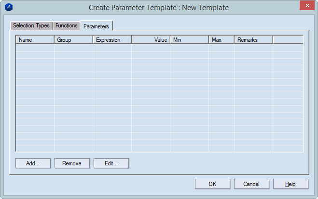
Task: Click the Min column header
Action: coord(189,40)
